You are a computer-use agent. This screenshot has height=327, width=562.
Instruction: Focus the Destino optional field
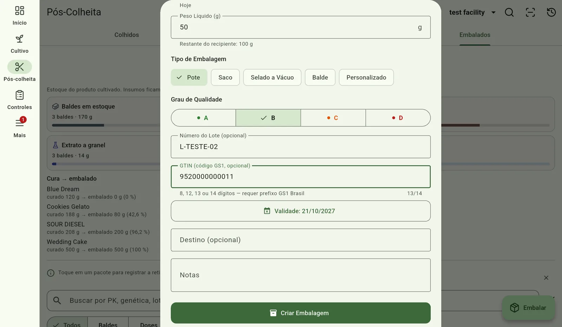pos(301,240)
